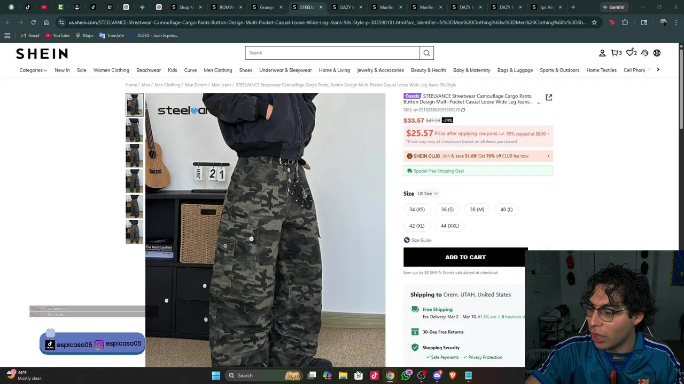Click into the SHEIN search field
Screen dimensions: 684x384
coord(332,53)
